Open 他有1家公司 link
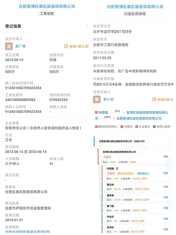This screenshot has height=235, width=176. click(x=79, y=46)
